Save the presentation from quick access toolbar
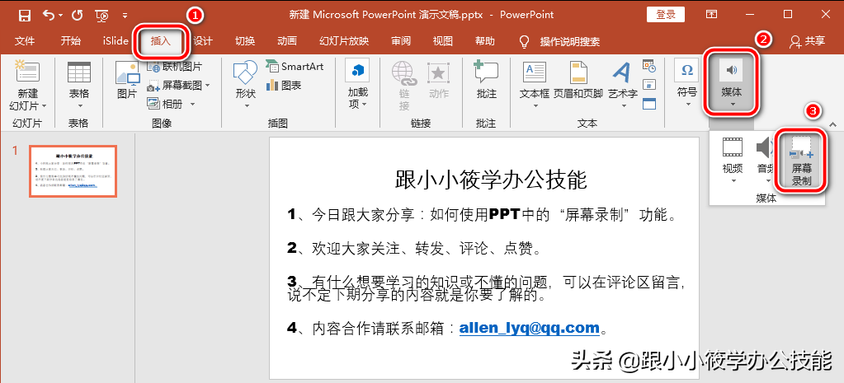Image resolution: width=844 pixels, height=383 pixels. [24, 15]
